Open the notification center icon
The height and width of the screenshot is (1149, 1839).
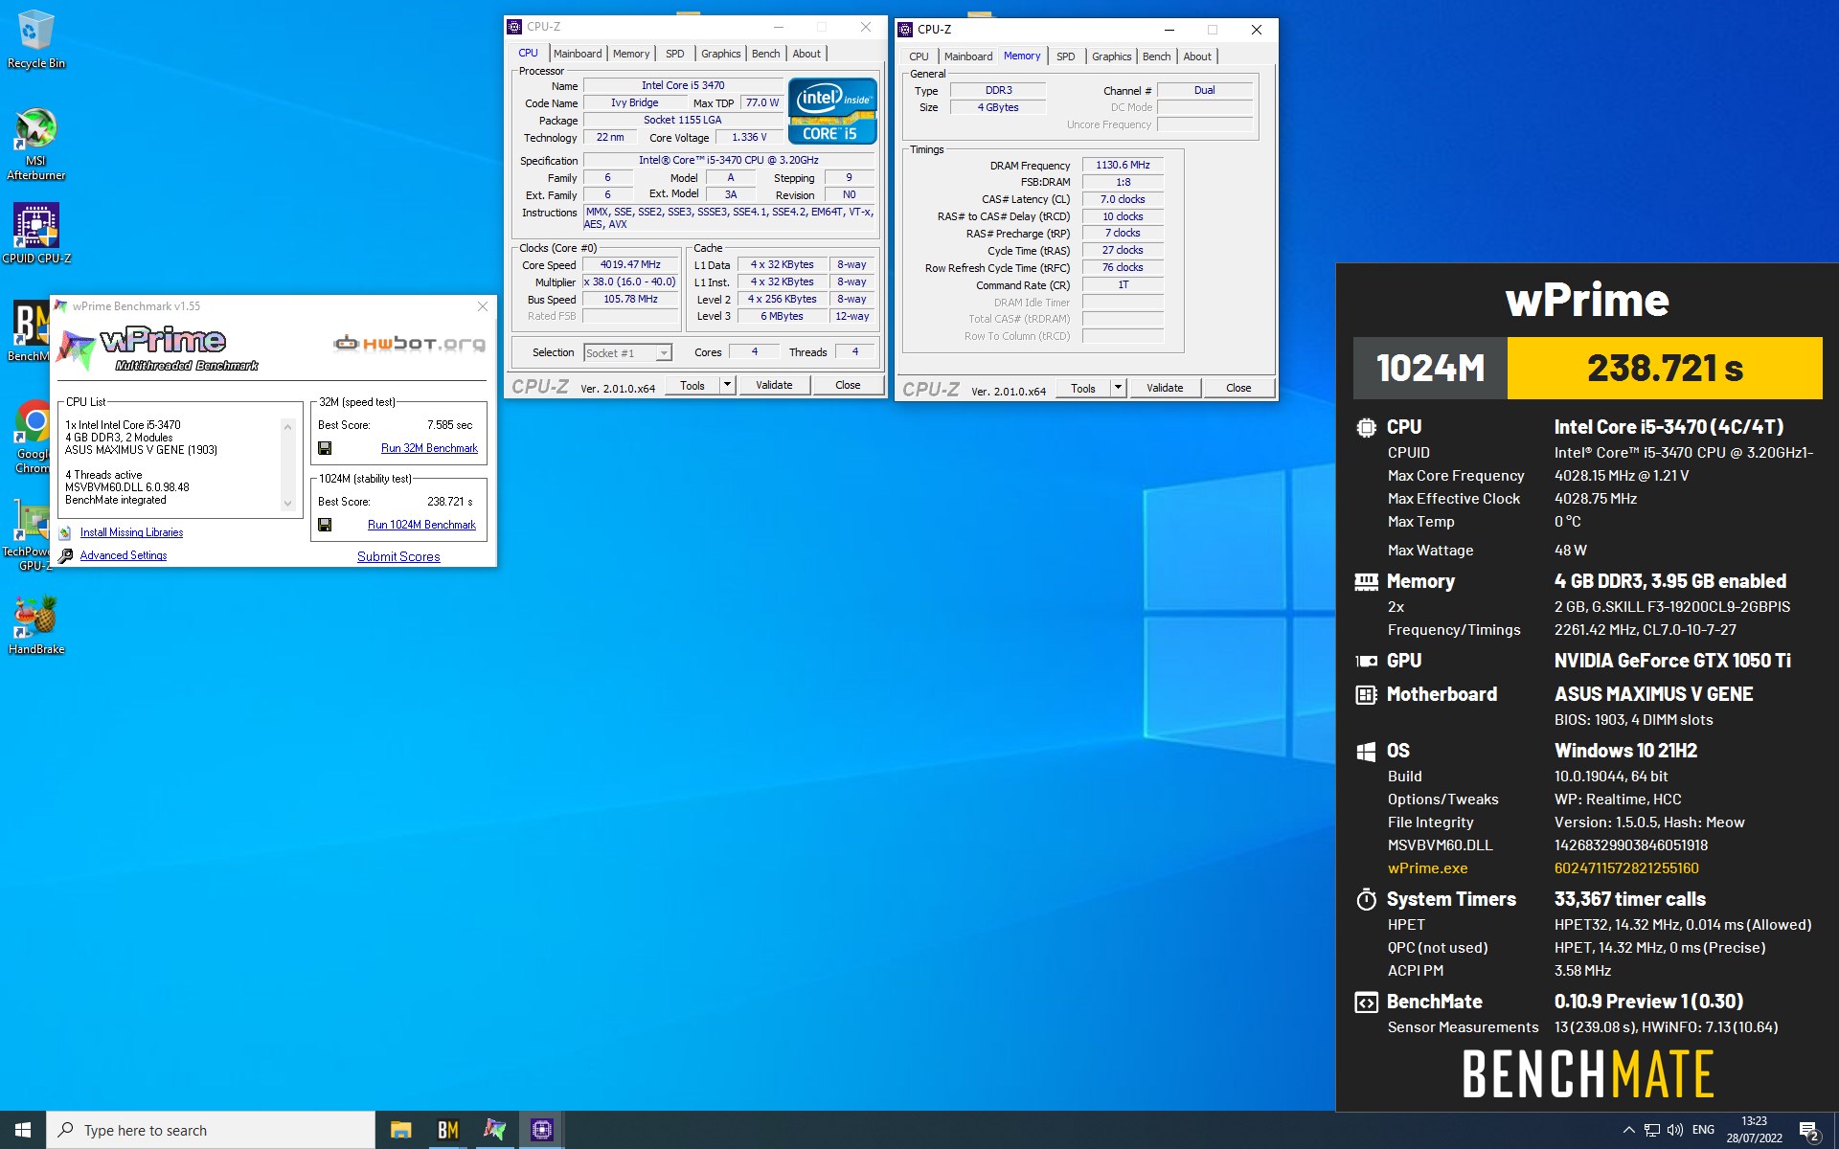(1808, 1131)
